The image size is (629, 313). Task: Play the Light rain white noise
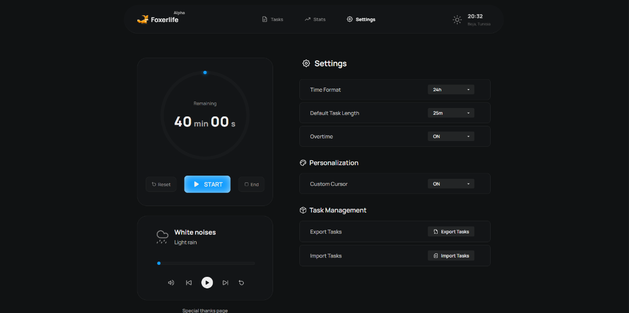(207, 283)
